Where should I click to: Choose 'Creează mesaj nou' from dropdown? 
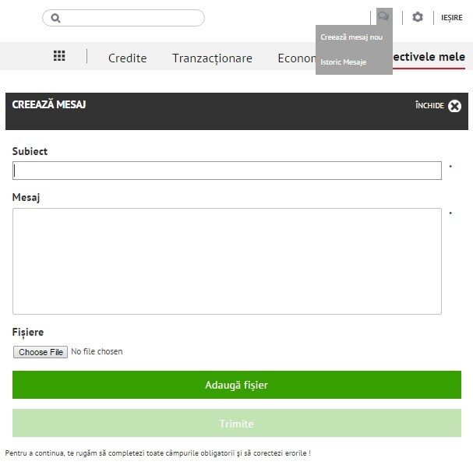[x=351, y=37]
